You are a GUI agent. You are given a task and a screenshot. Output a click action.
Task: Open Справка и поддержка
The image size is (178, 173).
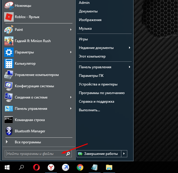[x=96, y=101]
